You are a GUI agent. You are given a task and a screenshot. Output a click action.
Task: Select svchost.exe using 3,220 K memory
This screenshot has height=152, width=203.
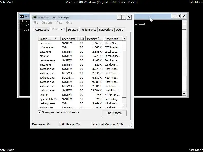(x=80, y=69)
